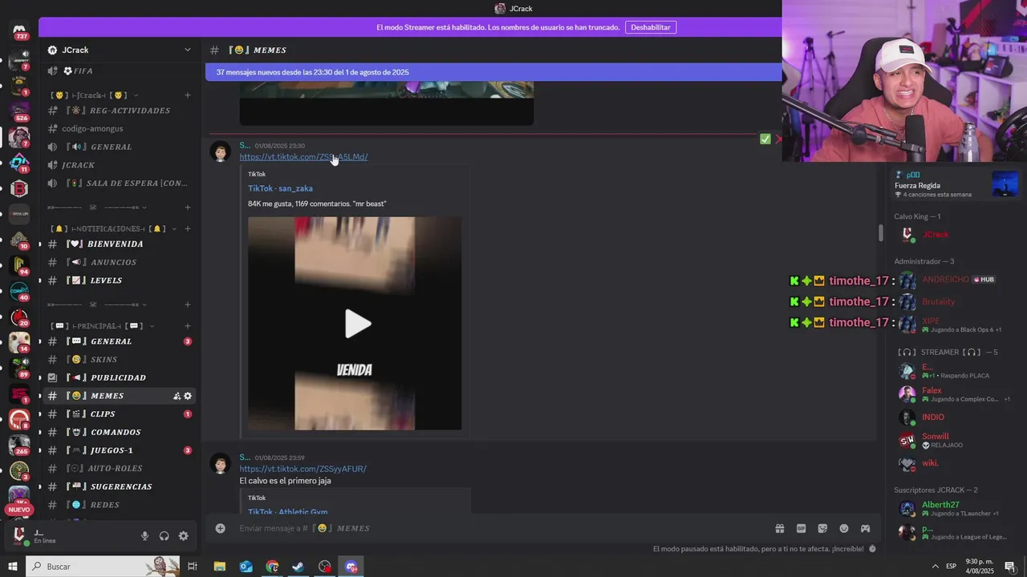Click the green checkmark reaction
The width and height of the screenshot is (1027, 577).
[765, 139]
